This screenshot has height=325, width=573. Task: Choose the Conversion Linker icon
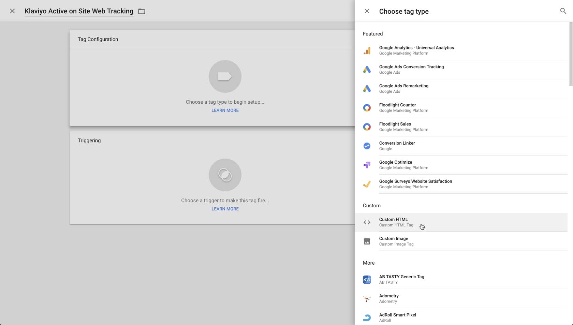click(x=367, y=146)
